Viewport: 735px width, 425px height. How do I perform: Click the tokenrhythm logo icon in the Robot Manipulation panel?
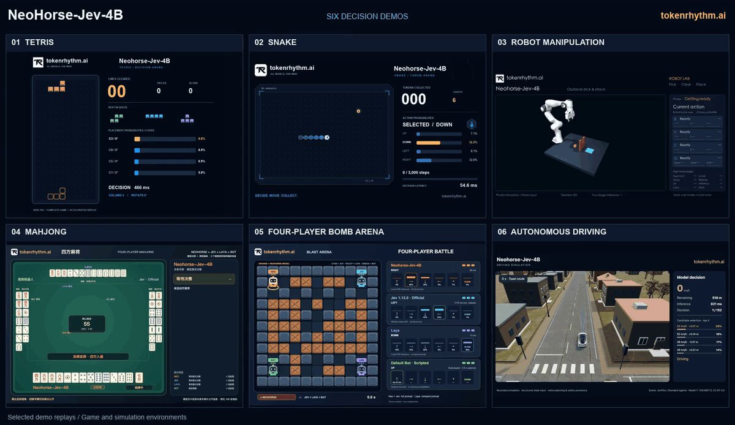[x=500, y=78]
